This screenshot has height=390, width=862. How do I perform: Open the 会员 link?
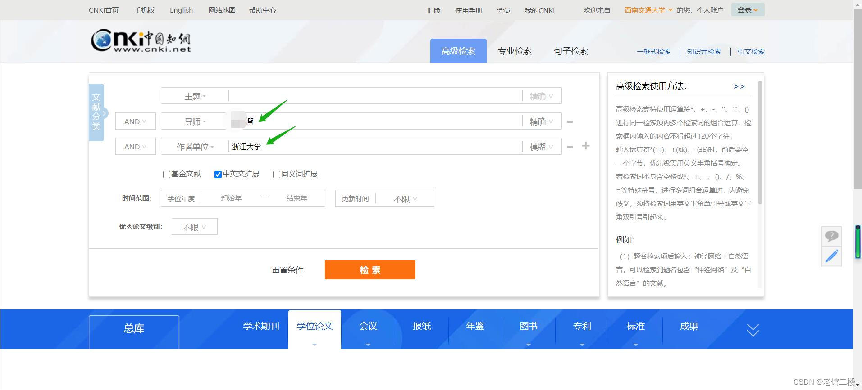[503, 10]
